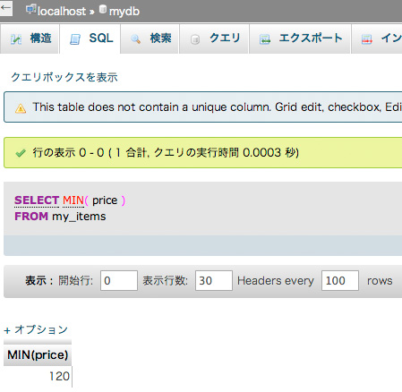Click the SQL tab icon

pyautogui.click(x=75, y=39)
